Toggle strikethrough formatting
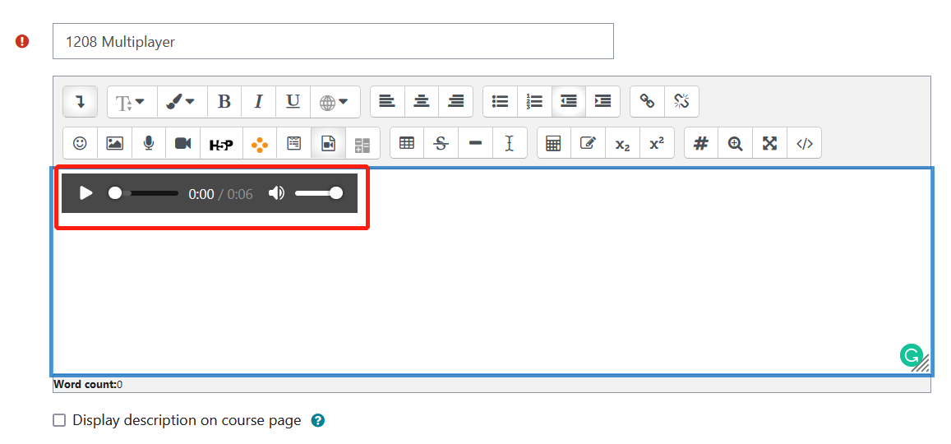Image resolution: width=951 pixels, height=444 pixels. 441,143
